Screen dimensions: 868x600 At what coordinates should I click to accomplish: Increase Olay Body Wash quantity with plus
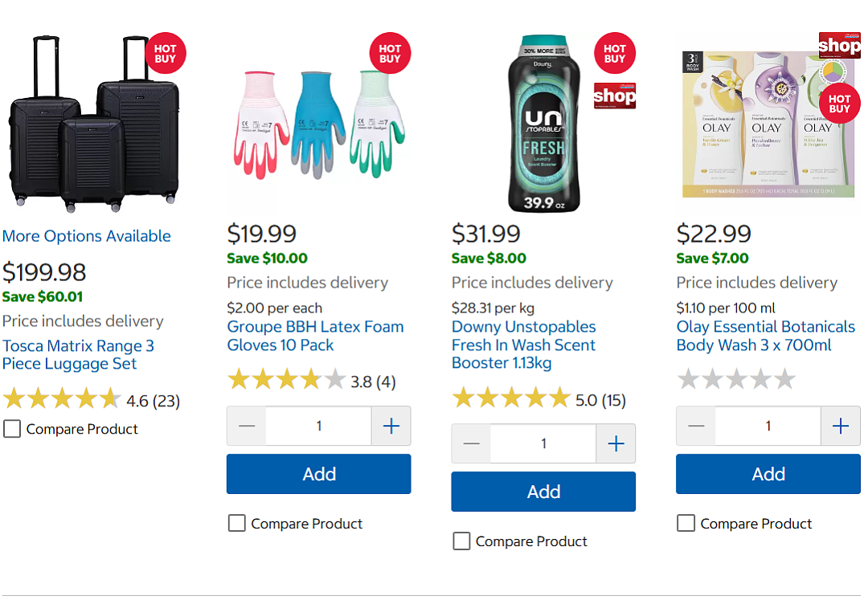coord(841,426)
